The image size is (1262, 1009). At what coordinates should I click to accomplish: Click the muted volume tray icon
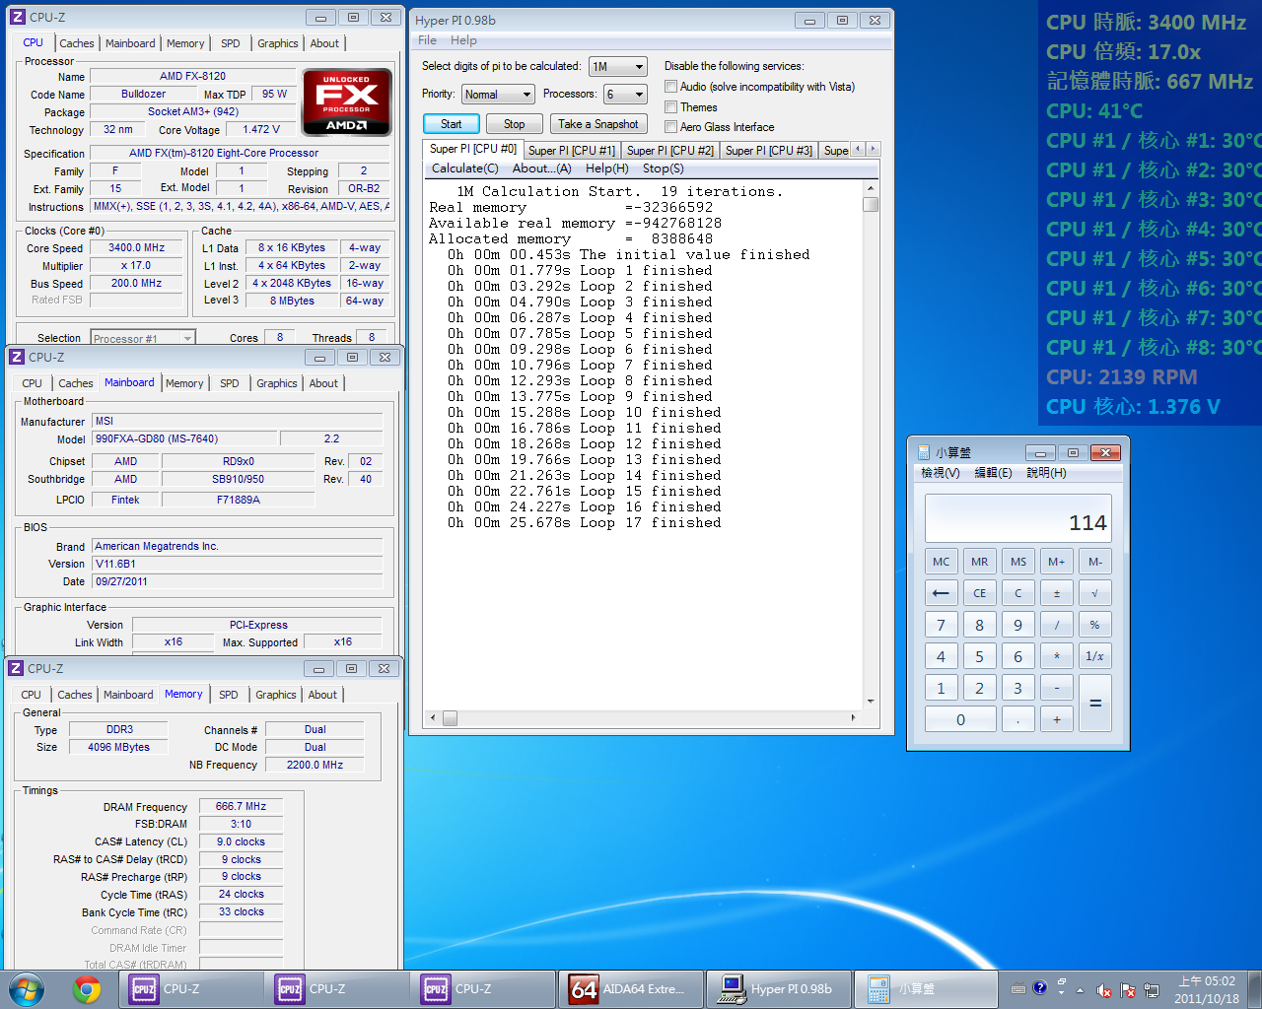coord(1103,990)
